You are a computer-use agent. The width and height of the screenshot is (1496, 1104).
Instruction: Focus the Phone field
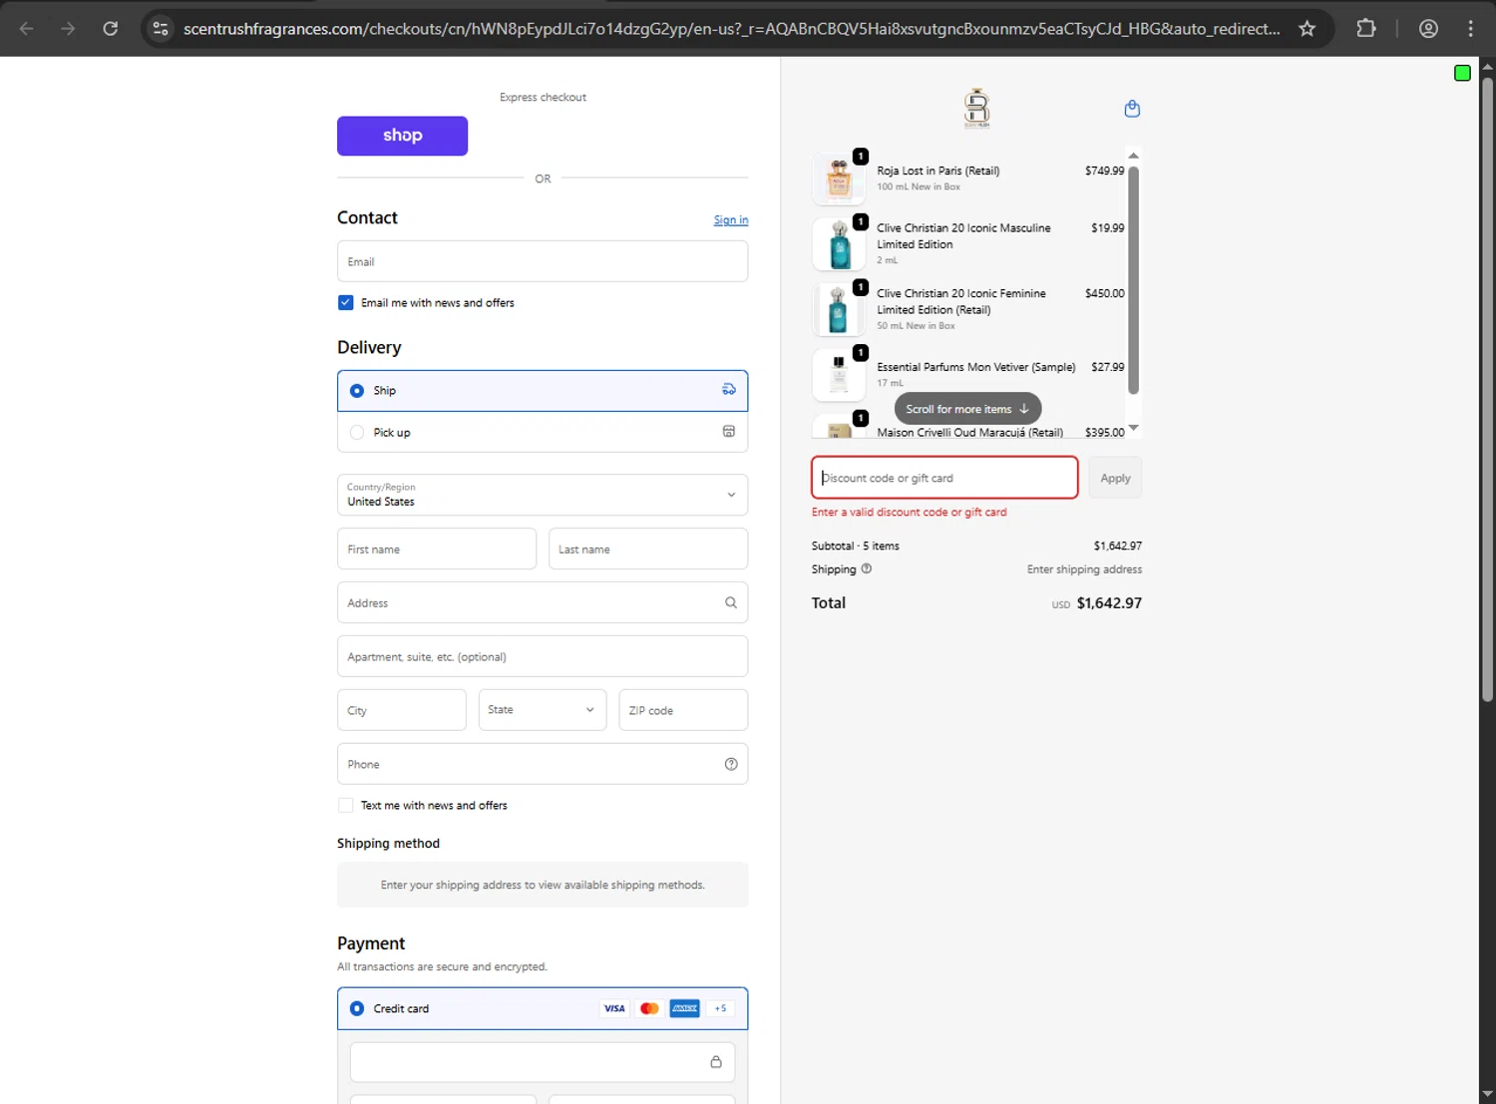[x=543, y=764]
